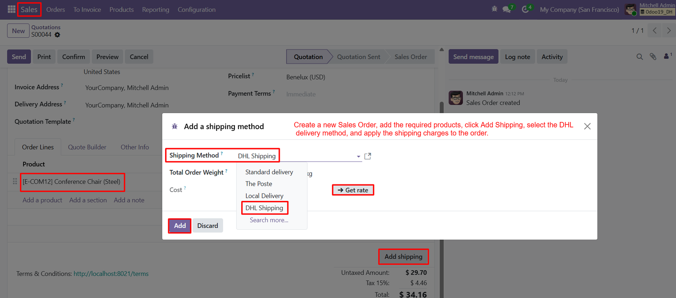
Task: Click the Send button
Action: [19, 57]
